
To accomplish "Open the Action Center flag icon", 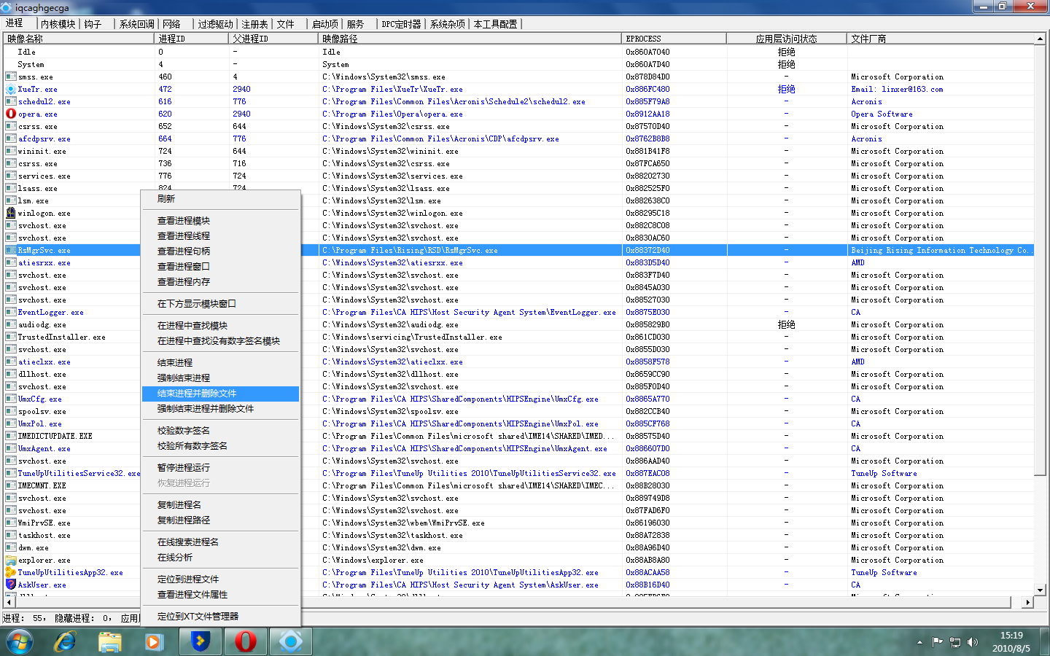I will click(937, 642).
